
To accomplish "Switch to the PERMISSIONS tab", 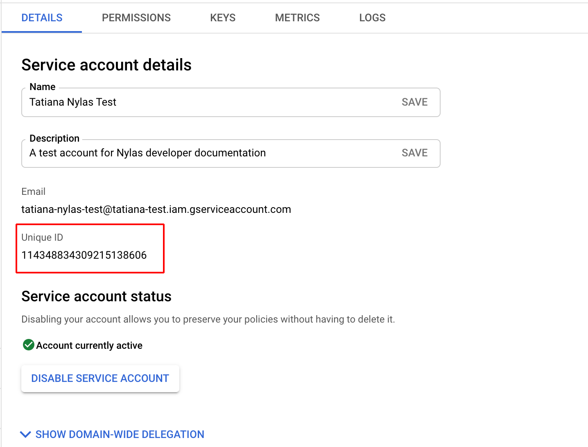I will pyautogui.click(x=136, y=18).
